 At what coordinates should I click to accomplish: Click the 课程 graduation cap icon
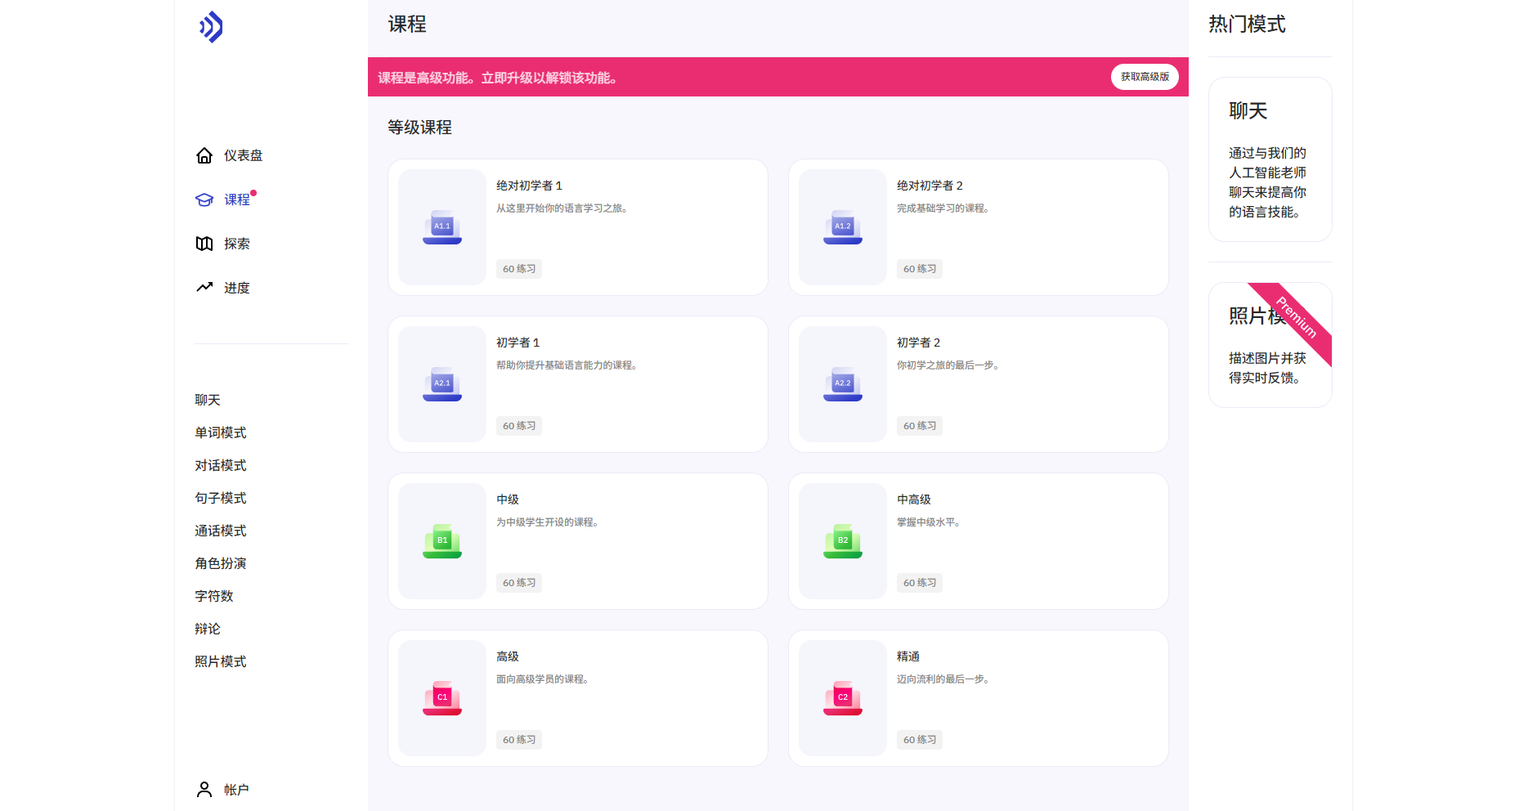(x=204, y=199)
